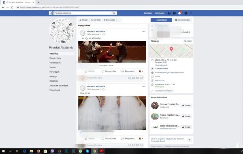The width and height of the screenshot is (243, 154).
Task: Open the notifications bell icon
Action: pos(179,13)
